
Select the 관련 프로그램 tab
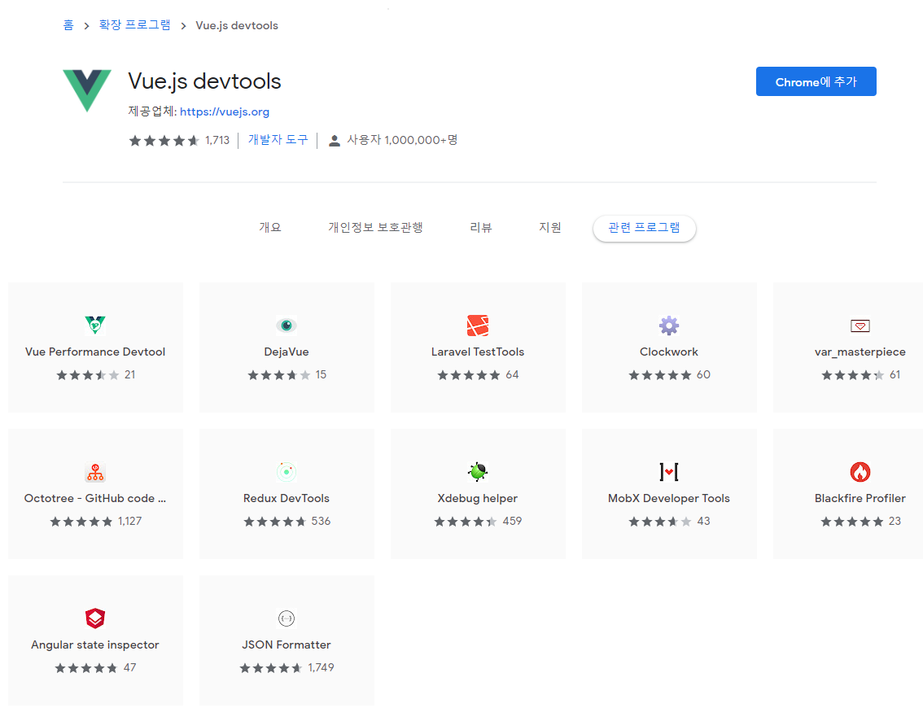[x=644, y=228]
